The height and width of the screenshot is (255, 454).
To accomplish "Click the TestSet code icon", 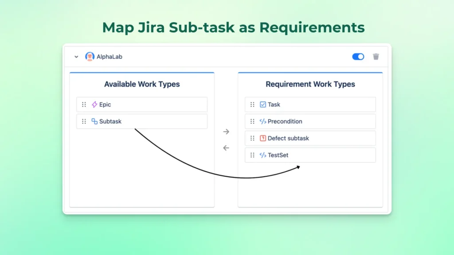I will coord(263,155).
